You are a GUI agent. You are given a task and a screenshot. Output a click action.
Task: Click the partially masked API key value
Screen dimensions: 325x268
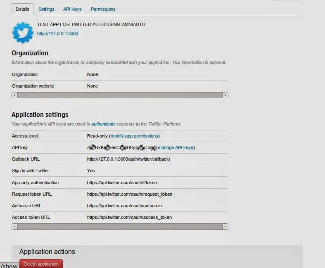tap(122, 147)
